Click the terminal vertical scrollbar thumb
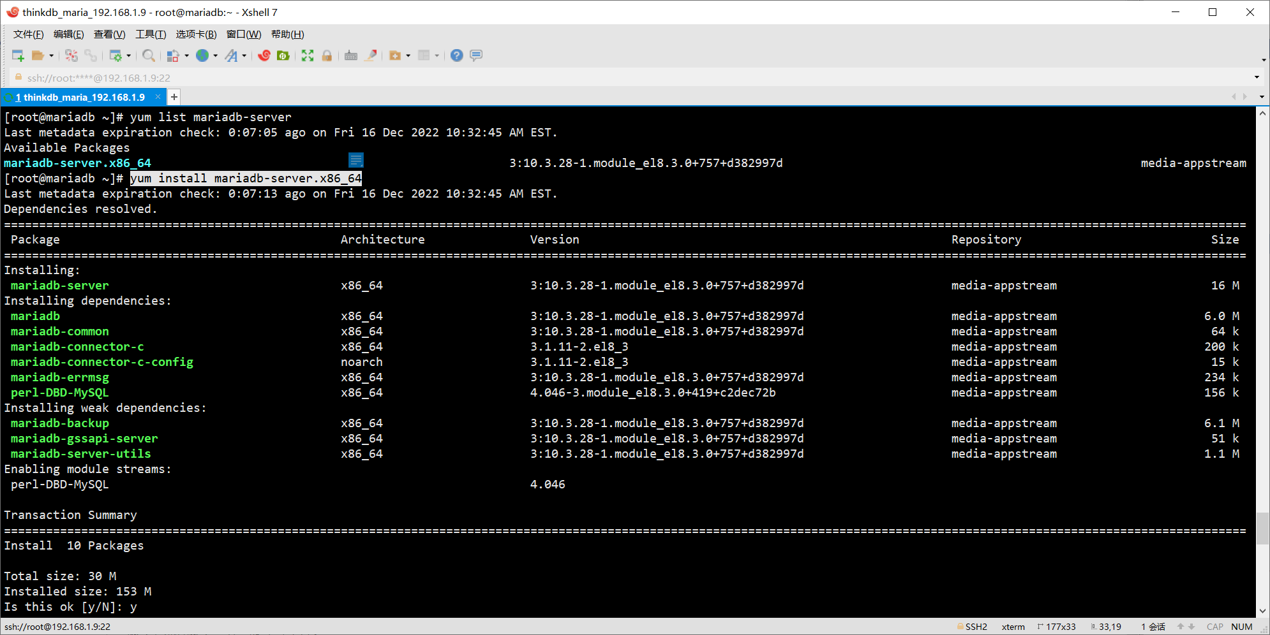The height and width of the screenshot is (635, 1270). [1262, 528]
